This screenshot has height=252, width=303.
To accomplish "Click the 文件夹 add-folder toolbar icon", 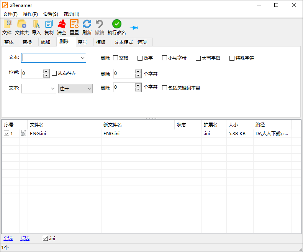I will tap(21, 24).
